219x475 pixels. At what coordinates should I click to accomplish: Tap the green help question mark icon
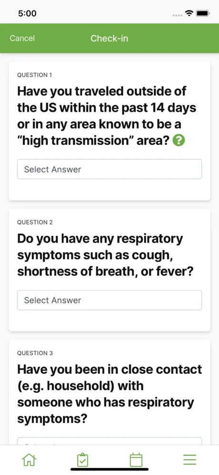(x=179, y=141)
